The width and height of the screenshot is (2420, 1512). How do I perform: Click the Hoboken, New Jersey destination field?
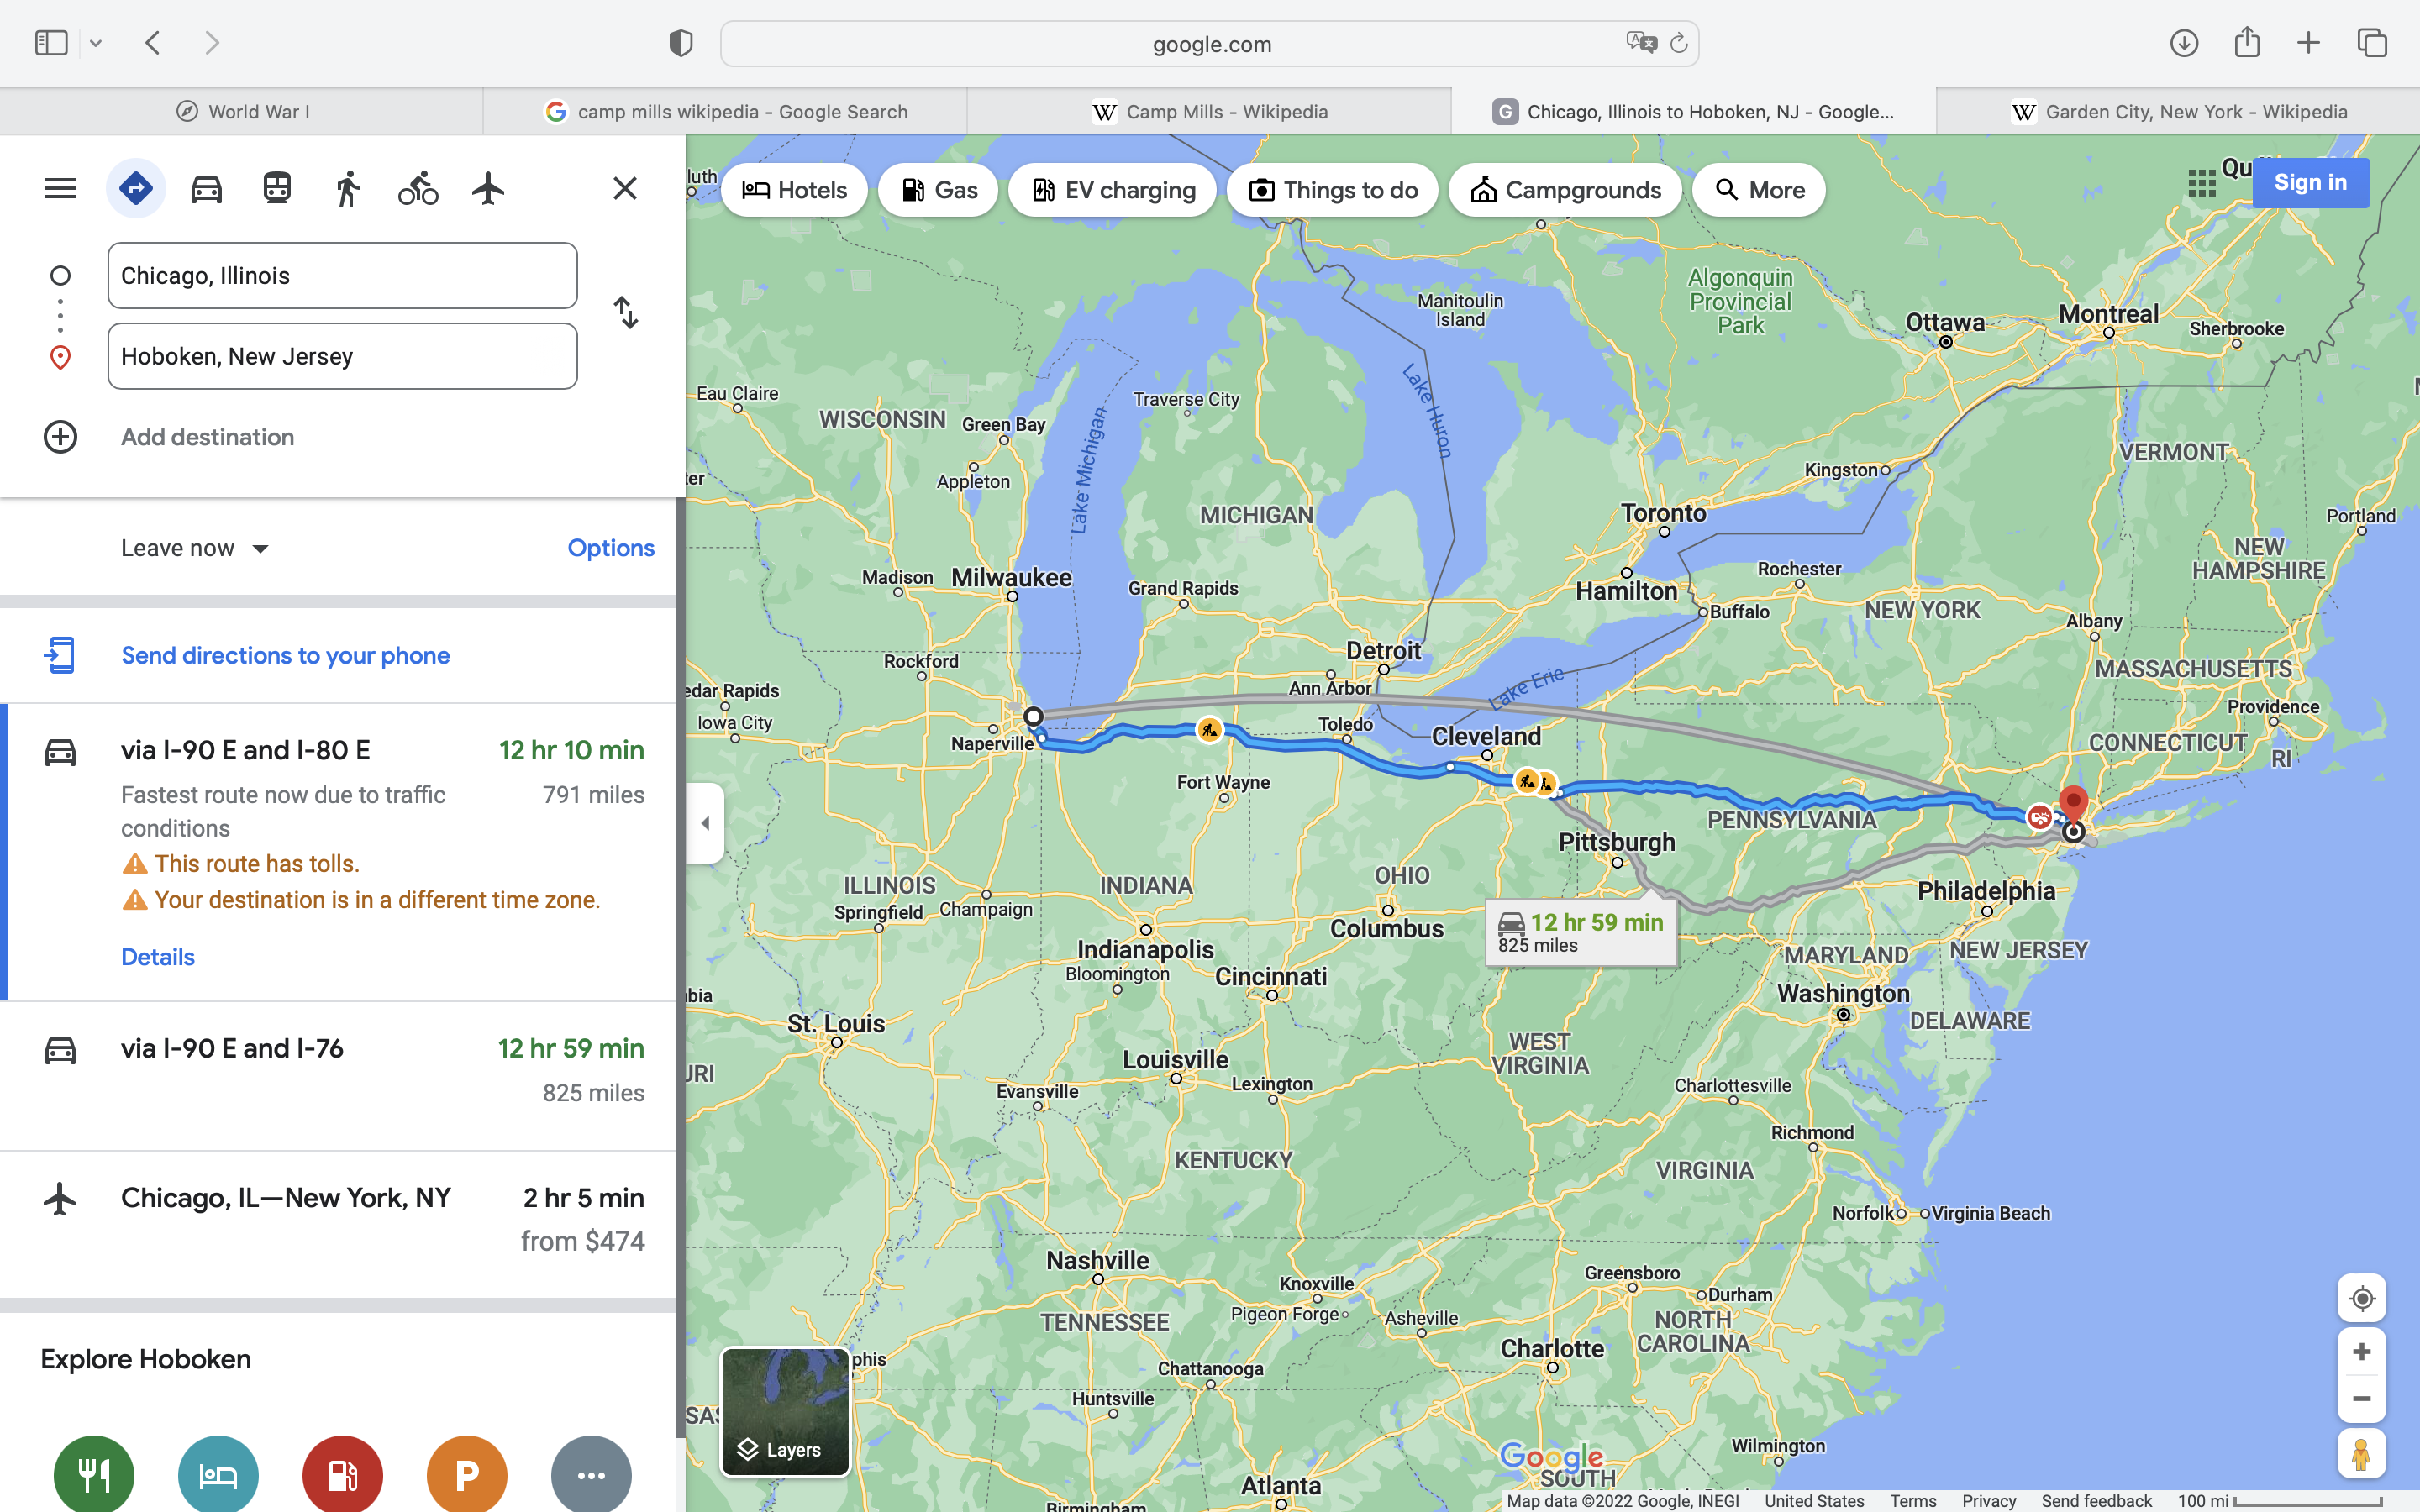point(342,356)
